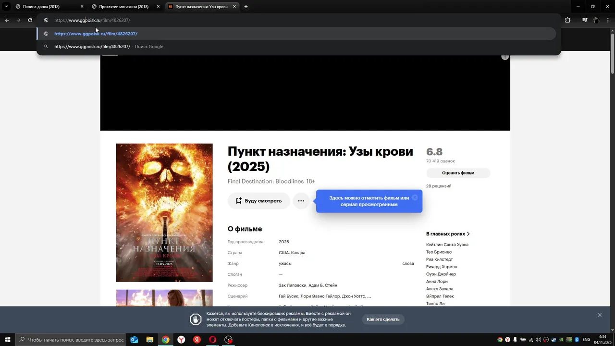Open Opera browser taskbar icon

click(x=213, y=340)
